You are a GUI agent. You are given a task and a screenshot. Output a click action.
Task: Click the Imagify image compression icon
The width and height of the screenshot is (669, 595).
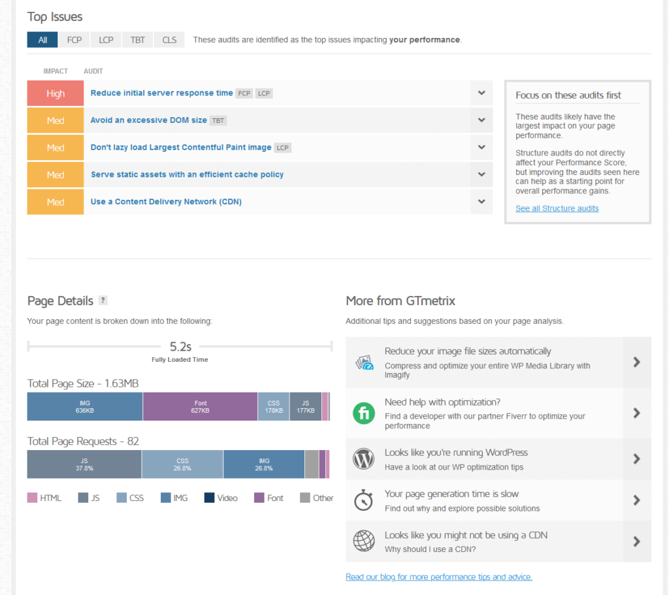364,362
